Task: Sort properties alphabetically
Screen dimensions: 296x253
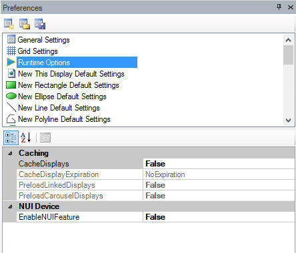Action: (26, 138)
